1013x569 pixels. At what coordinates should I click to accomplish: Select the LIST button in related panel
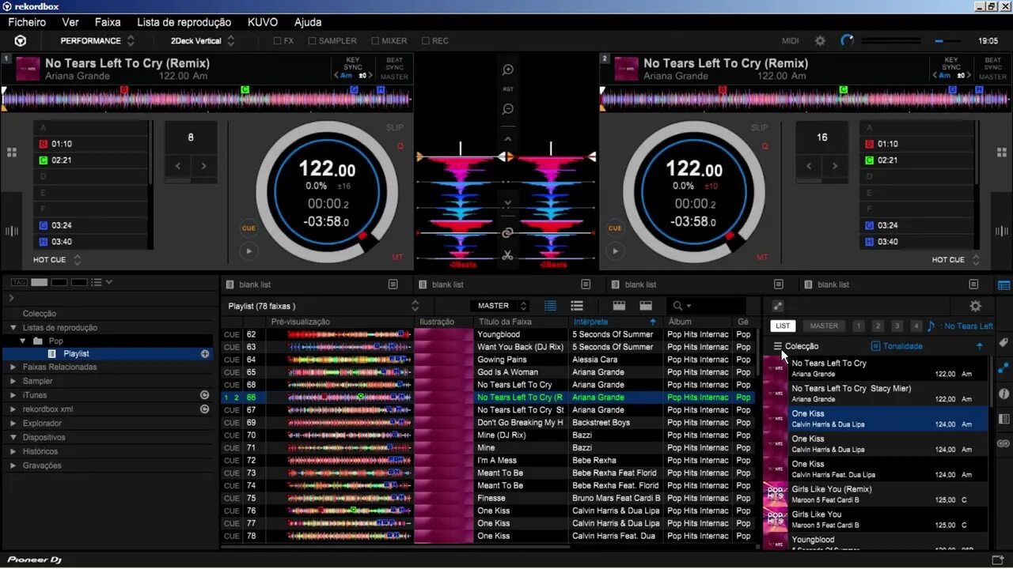(783, 326)
